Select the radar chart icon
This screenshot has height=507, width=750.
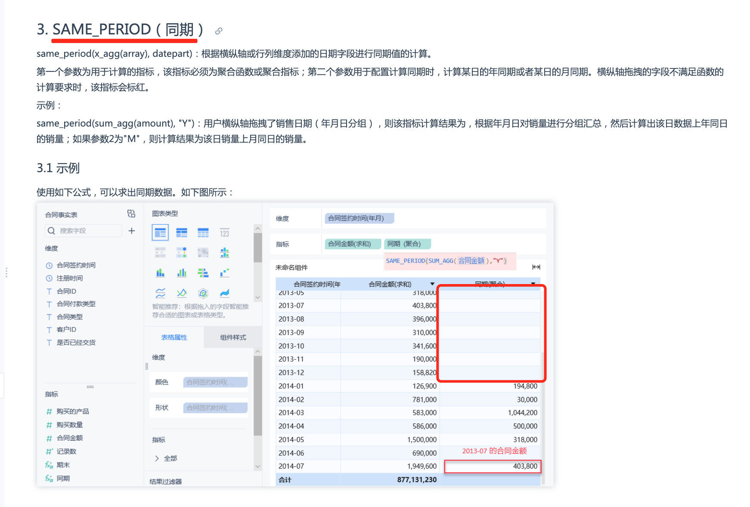click(x=203, y=293)
